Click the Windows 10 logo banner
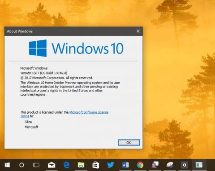Image resolution: width=215 pixels, height=171 pixels. [76, 48]
